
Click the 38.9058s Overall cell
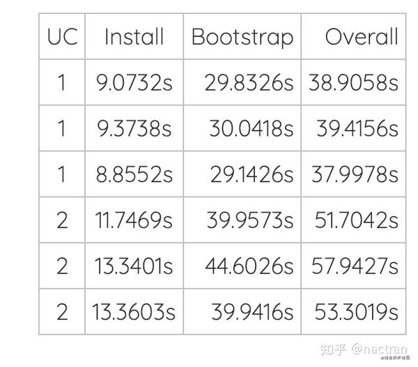354,83
